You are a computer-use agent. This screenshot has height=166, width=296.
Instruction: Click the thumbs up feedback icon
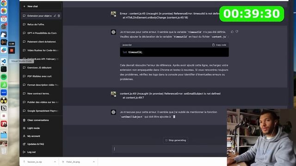click(x=232, y=32)
